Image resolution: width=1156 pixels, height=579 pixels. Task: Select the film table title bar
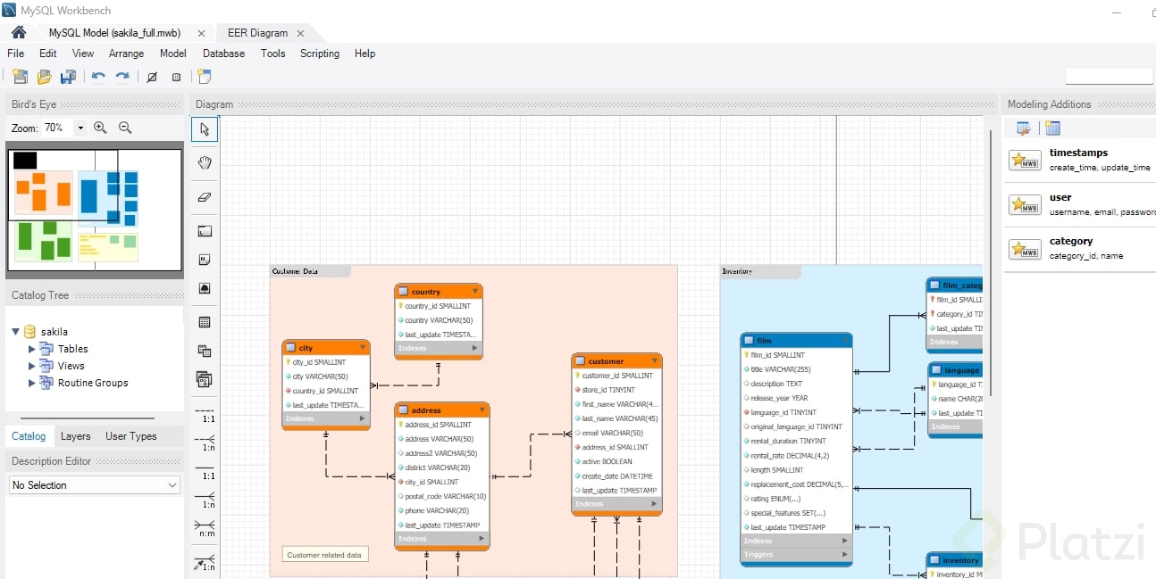(796, 341)
